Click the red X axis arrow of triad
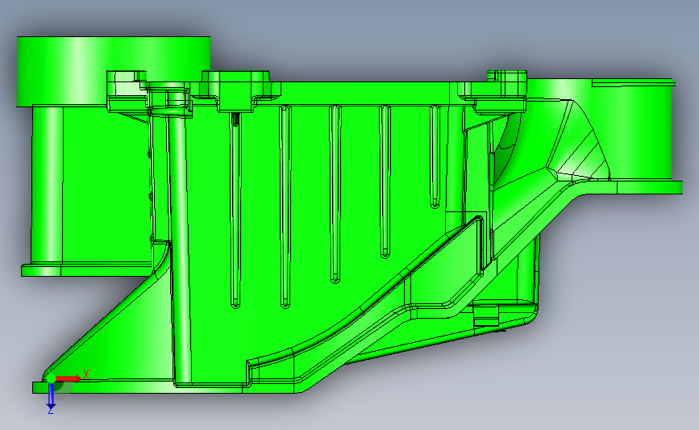 pos(69,379)
